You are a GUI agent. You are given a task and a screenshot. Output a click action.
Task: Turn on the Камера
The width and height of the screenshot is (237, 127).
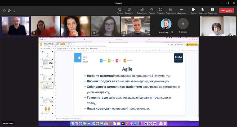pyautogui.click(x=194, y=11)
